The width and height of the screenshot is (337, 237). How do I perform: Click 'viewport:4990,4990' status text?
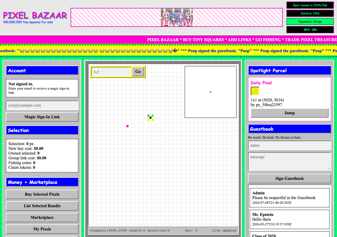[x=108, y=230]
